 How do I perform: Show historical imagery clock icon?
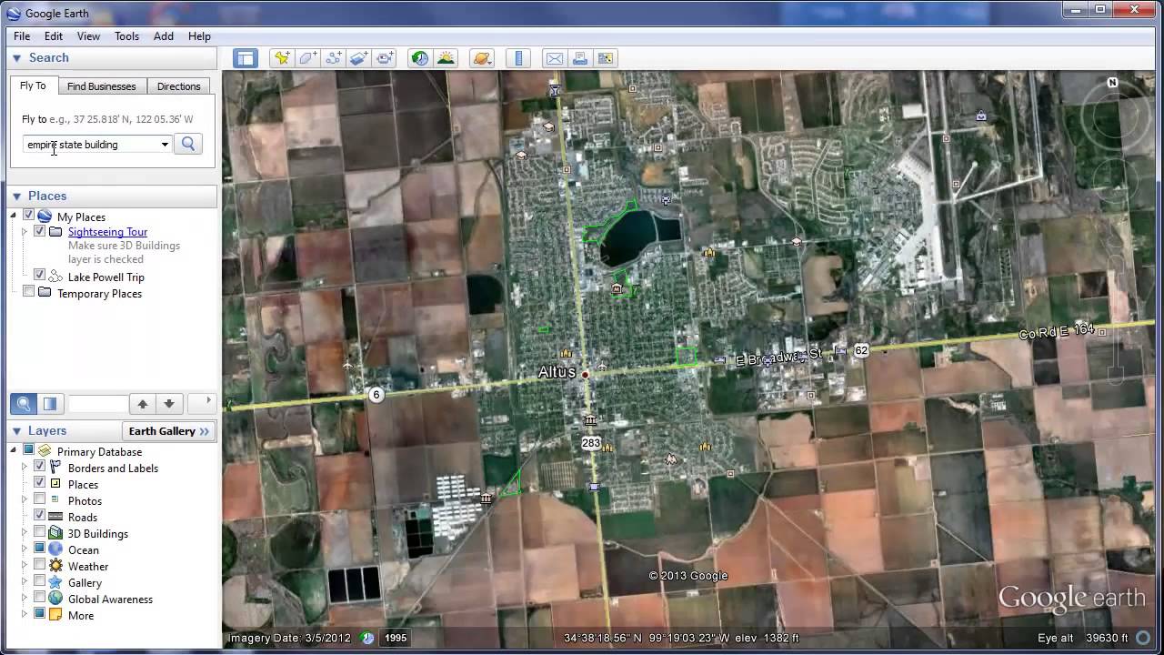[x=419, y=58]
